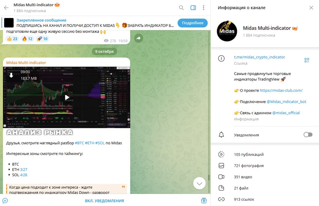Click the chat scrollbar thumb
The image size is (319, 206).
pos(209,178)
